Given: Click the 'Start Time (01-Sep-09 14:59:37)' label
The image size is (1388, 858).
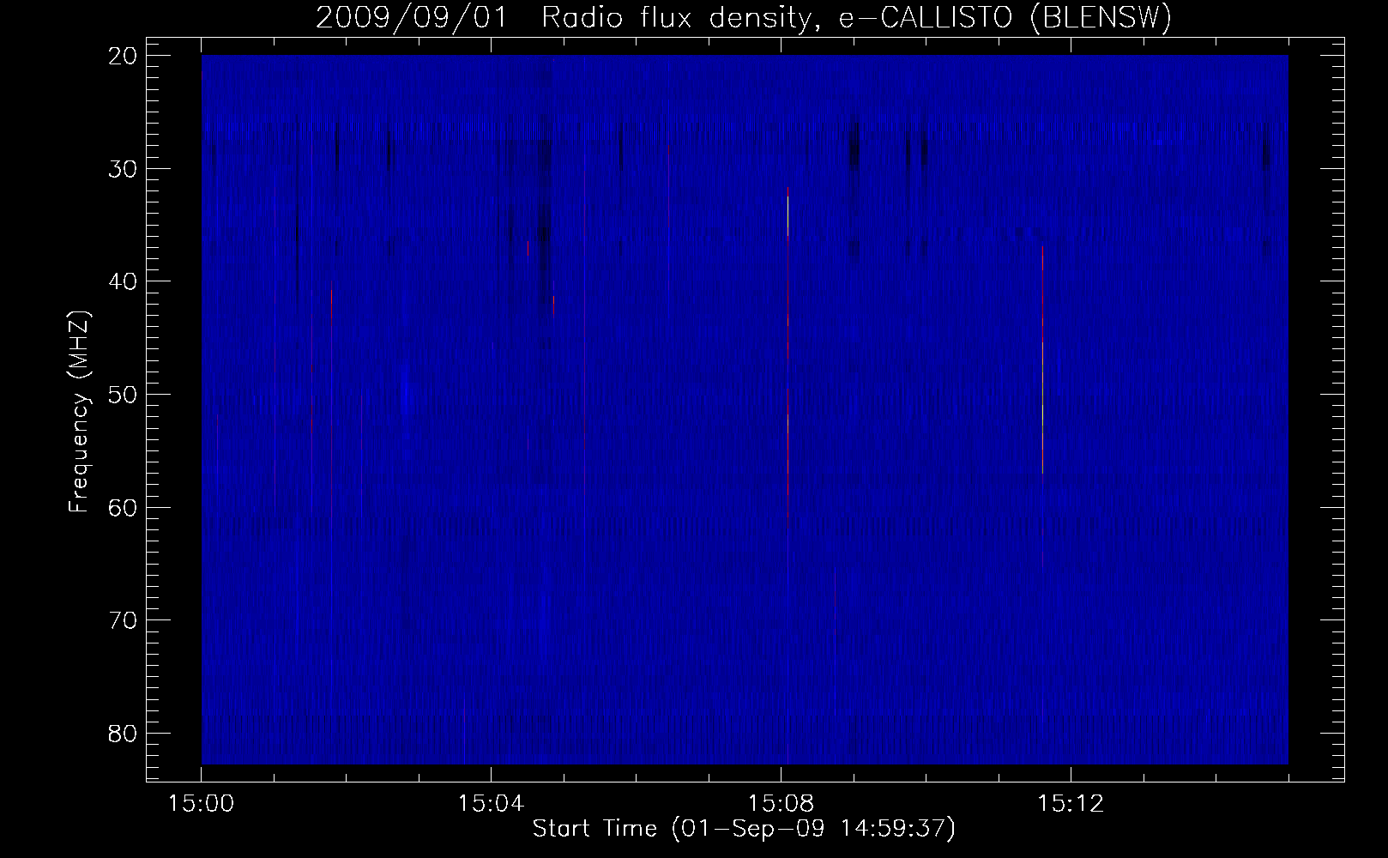Looking at the screenshot, I should pos(744,829).
